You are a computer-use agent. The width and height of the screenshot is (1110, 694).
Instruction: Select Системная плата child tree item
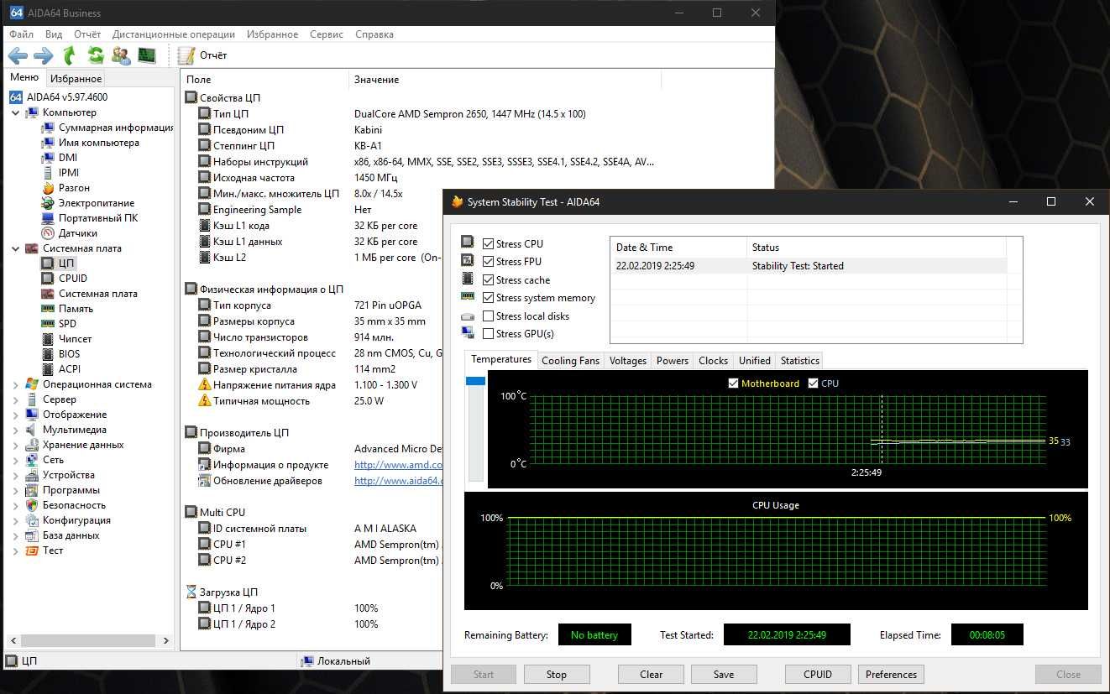pyautogui.click(x=98, y=294)
